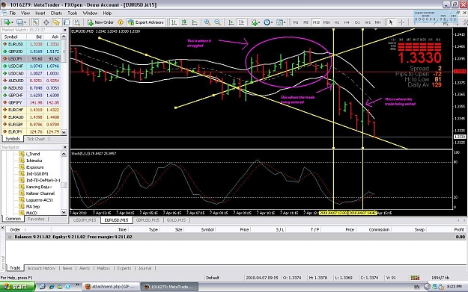Switch chart to bar chart
This screenshot has width=468, height=292.
coord(174,22)
